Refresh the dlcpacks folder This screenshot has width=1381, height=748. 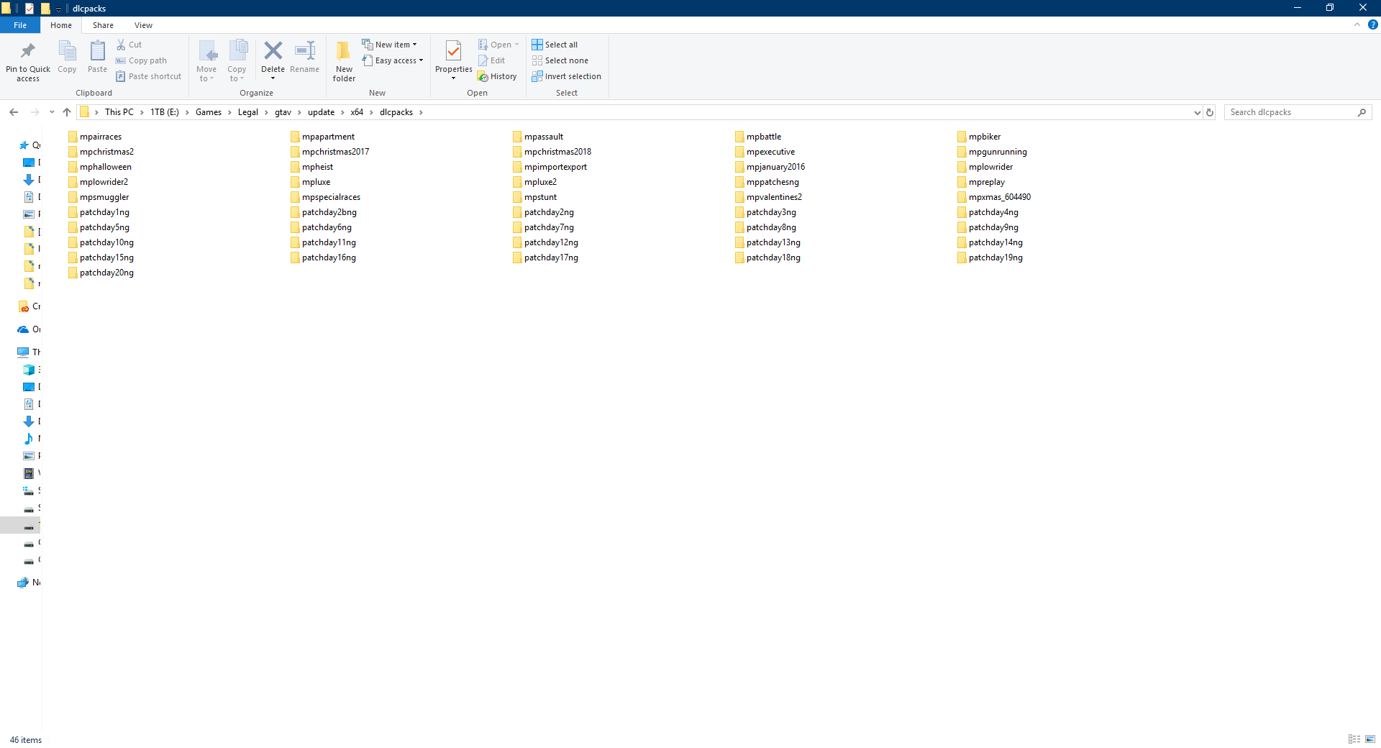pyautogui.click(x=1210, y=112)
